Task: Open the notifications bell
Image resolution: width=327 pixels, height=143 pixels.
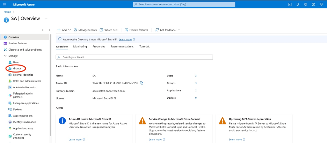Action: pos(298,5)
